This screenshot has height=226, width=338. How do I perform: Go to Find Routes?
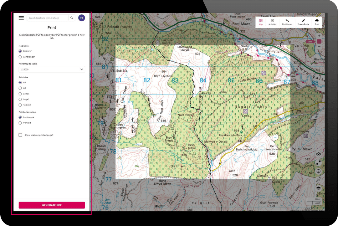[287, 22]
